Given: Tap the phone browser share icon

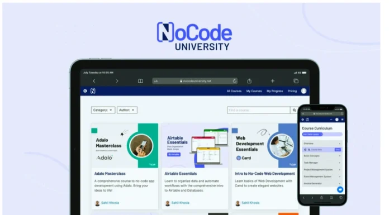Looking at the screenshot, I should point(321,198).
